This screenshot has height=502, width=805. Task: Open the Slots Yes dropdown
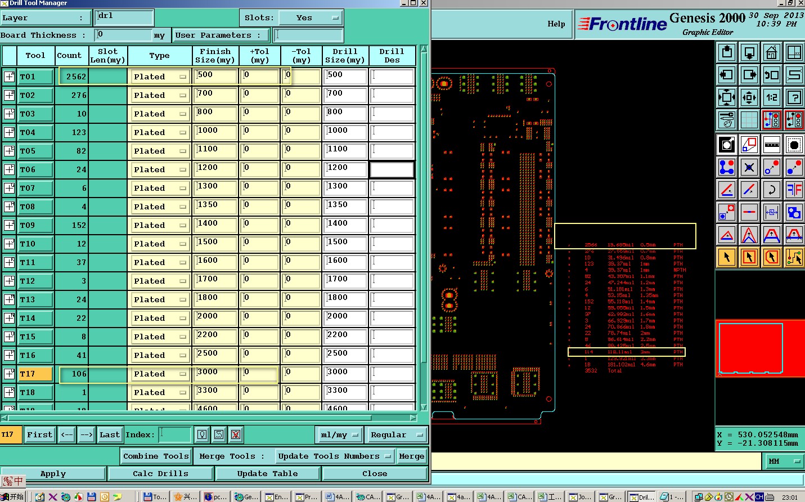311,18
